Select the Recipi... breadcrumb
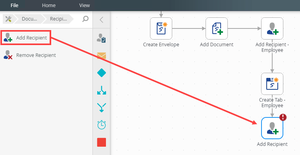 58,19
